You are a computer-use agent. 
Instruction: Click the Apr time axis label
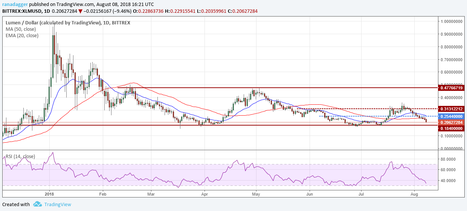tap(205, 194)
